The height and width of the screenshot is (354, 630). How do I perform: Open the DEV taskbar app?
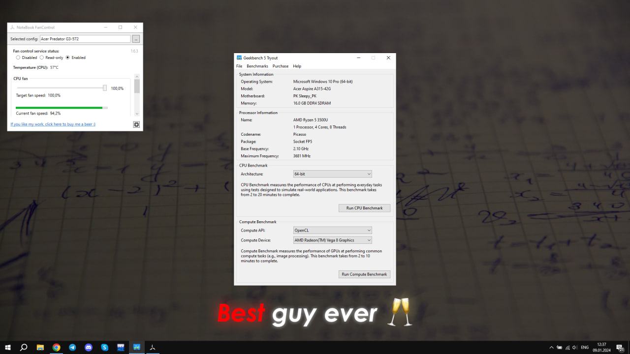pos(121,347)
